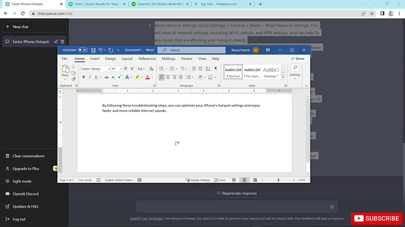Click the Format Painter icon
This screenshot has height=227, width=405.
(x=73, y=78)
